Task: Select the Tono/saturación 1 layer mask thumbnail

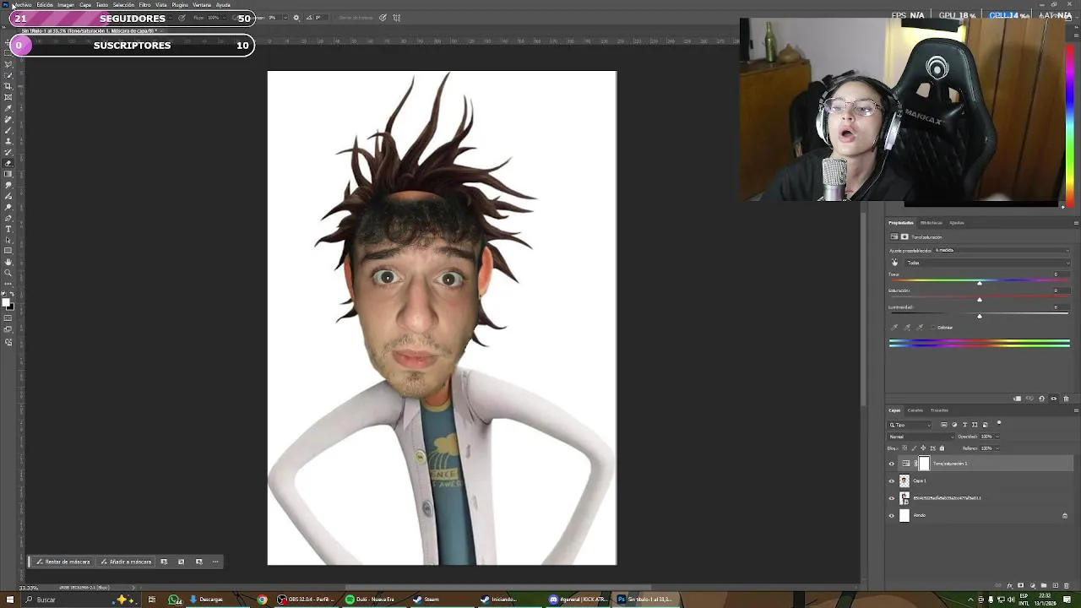Action: click(x=924, y=464)
